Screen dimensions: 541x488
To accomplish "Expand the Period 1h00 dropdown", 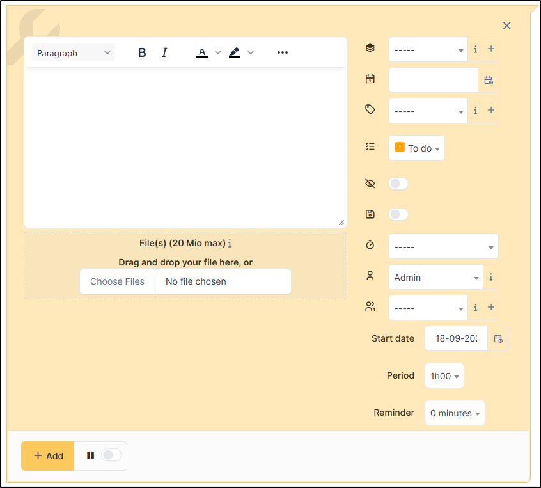I will [x=444, y=376].
